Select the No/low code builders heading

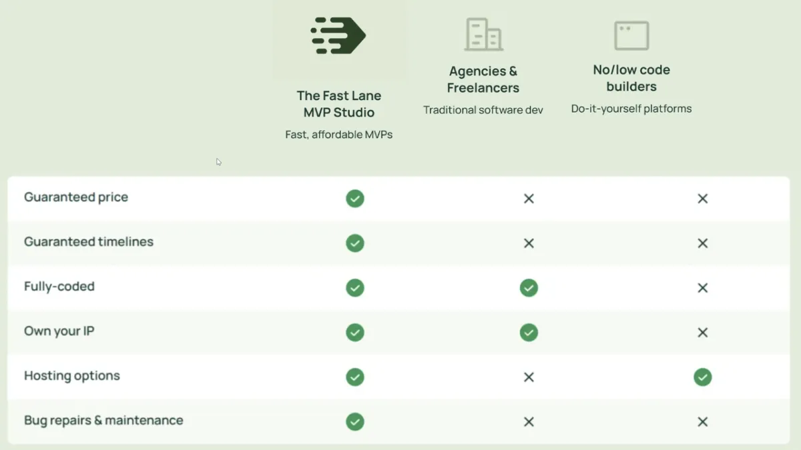631,78
